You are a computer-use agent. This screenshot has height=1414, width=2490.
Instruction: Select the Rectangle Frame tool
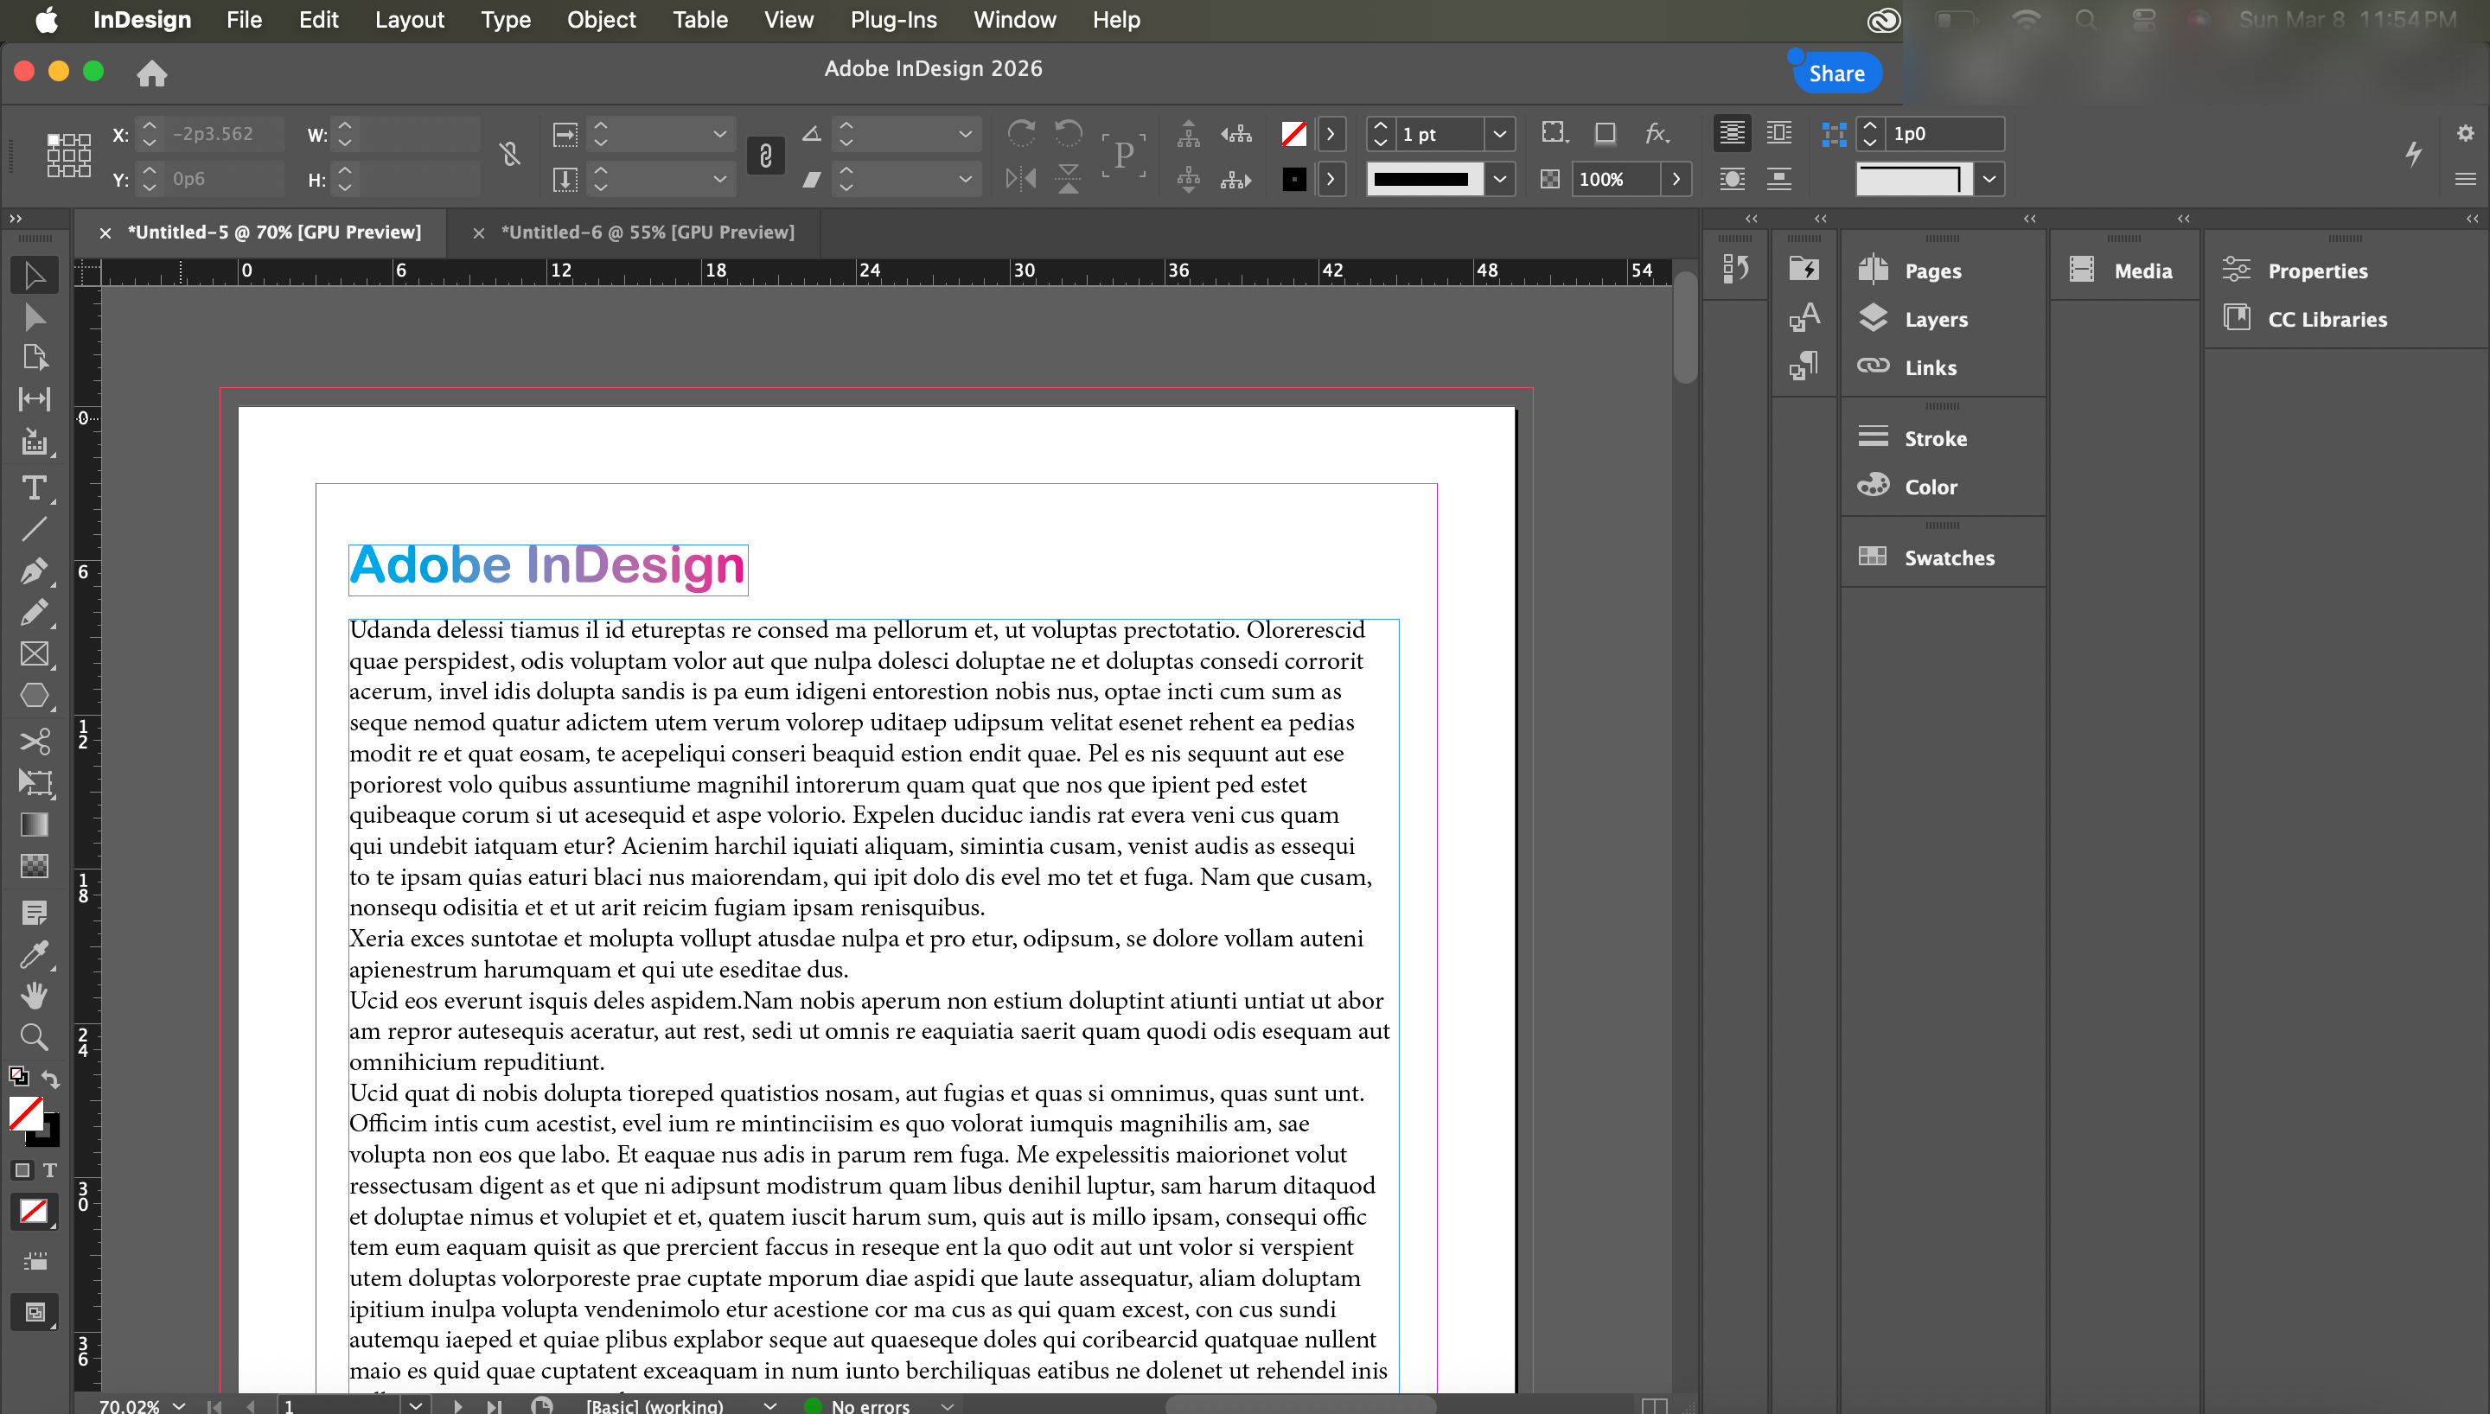34,653
